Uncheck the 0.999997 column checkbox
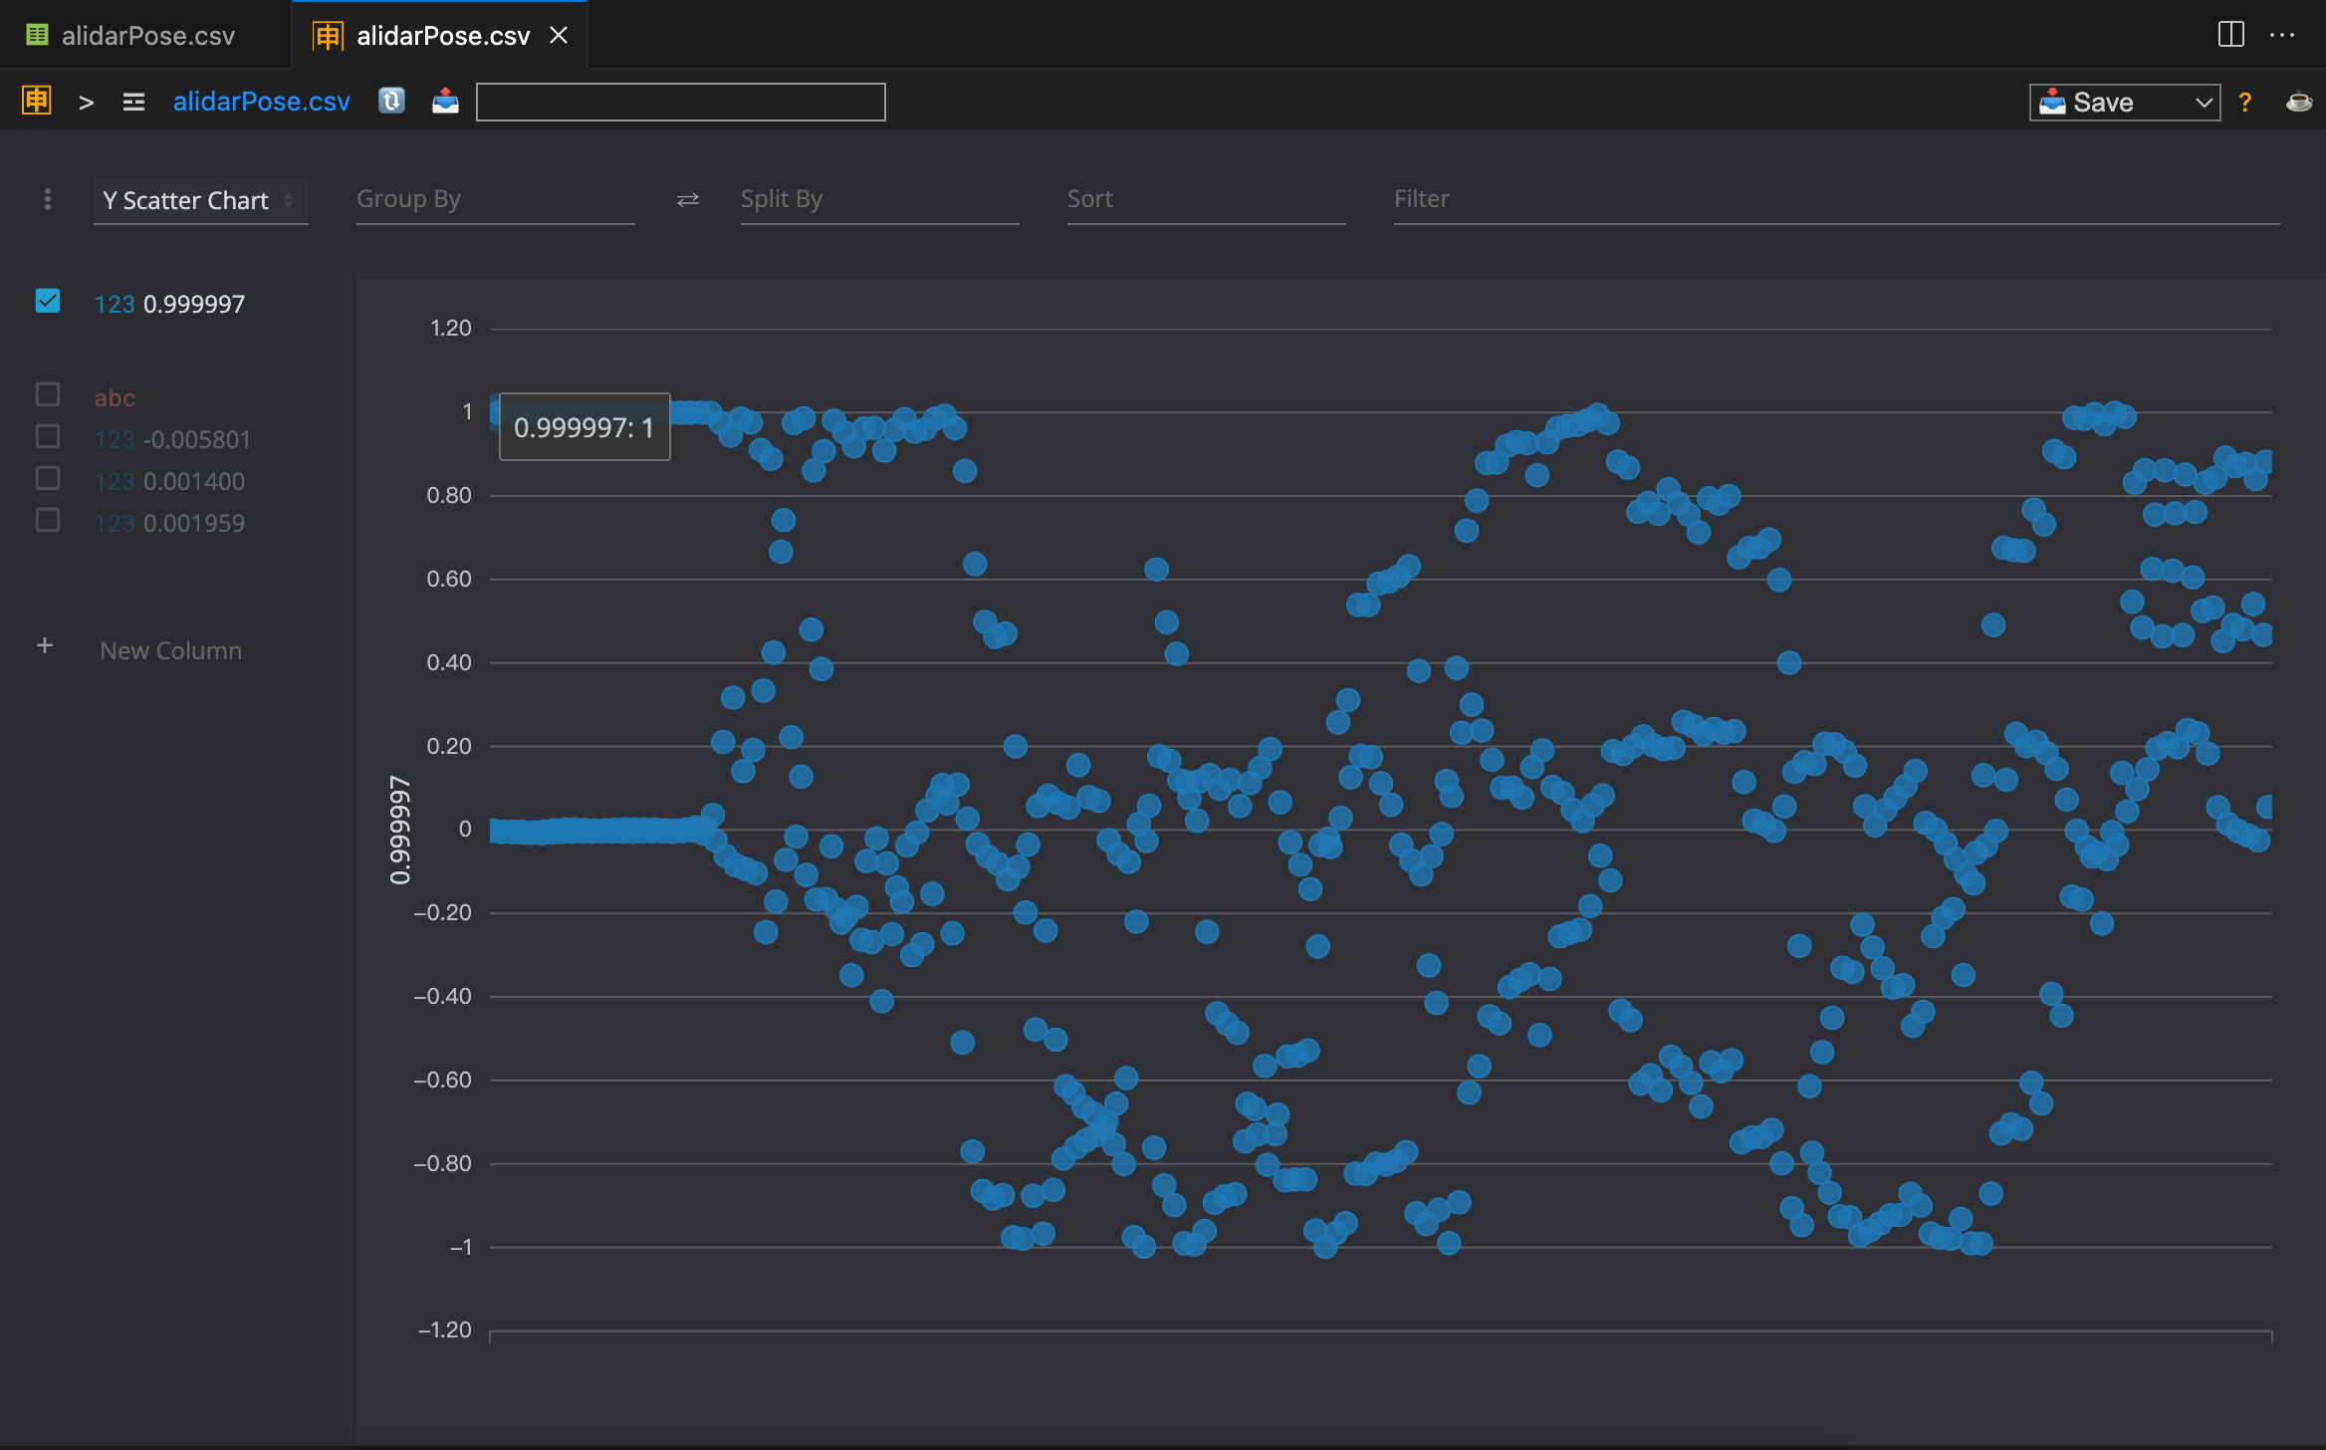Viewport: 2326px width, 1450px height. coord(48,301)
